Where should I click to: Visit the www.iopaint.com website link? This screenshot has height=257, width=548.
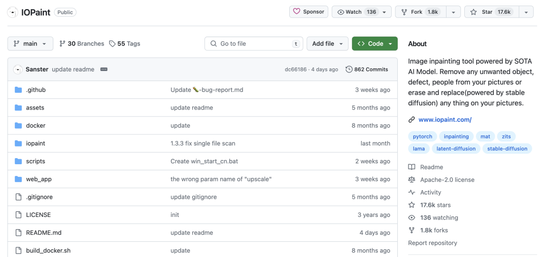pyautogui.click(x=445, y=120)
